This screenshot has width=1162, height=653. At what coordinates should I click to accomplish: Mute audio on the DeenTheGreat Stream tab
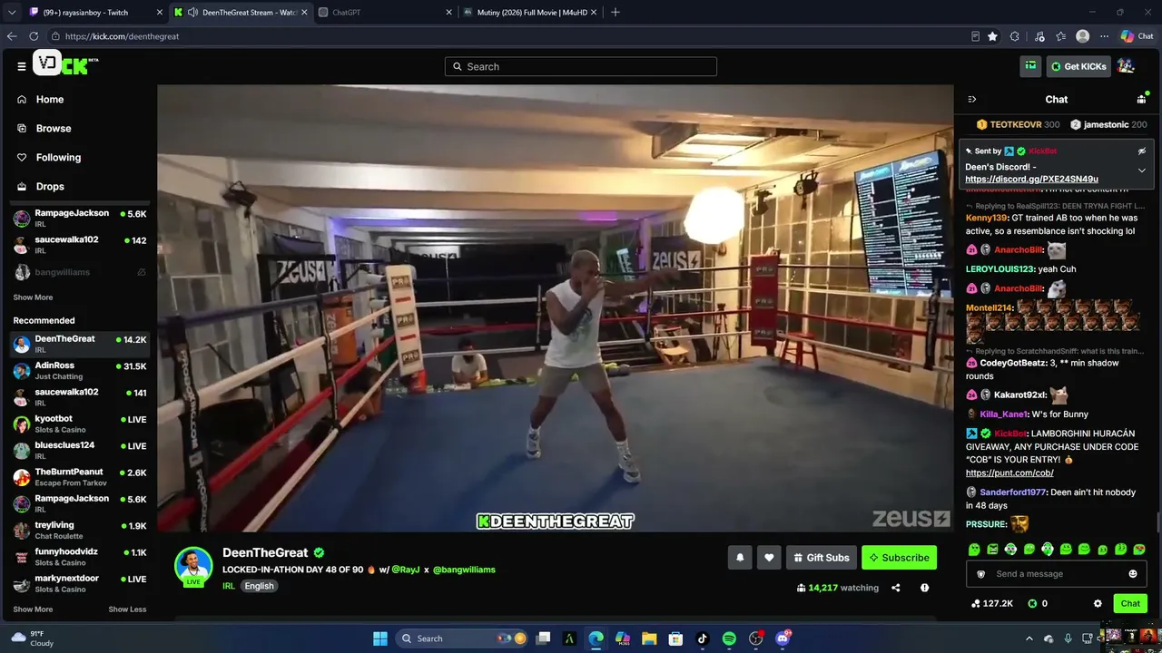click(193, 13)
